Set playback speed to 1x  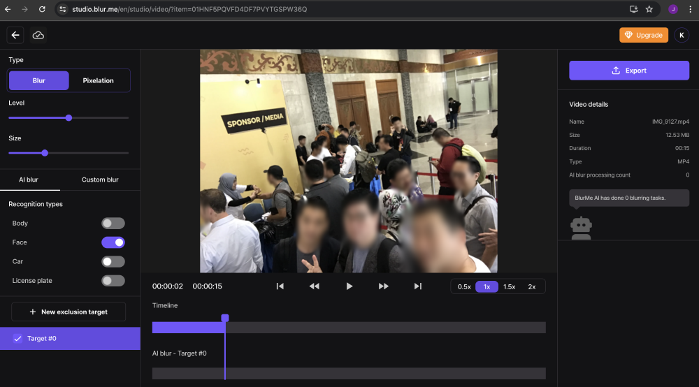pyautogui.click(x=487, y=287)
